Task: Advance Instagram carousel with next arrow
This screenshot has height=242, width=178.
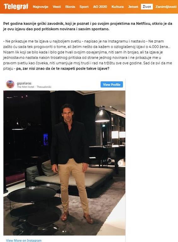Action: (x=120, y=163)
